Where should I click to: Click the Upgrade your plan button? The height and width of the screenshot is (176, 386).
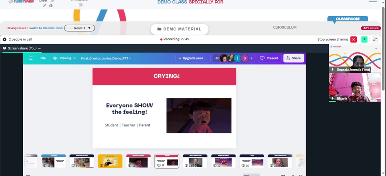[x=193, y=58]
